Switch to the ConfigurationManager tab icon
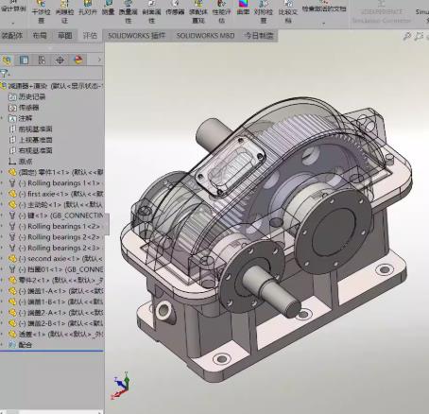Screen dimensions: 429x414 tap(42, 60)
